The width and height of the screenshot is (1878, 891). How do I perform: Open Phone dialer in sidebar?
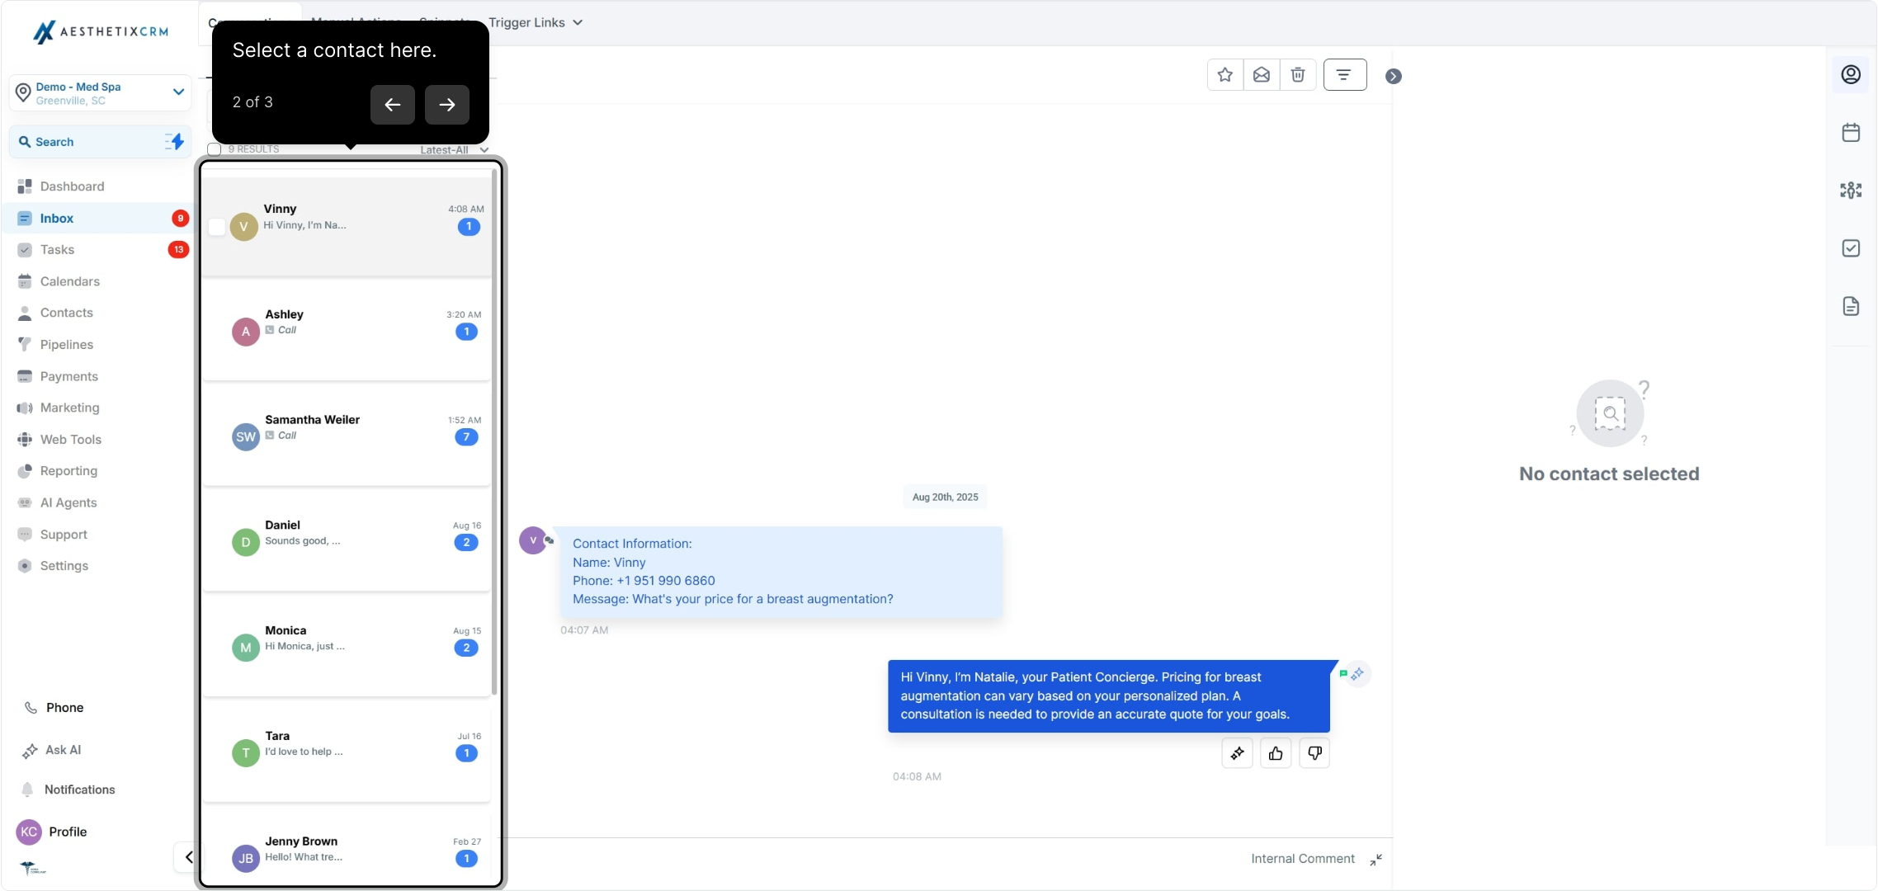pos(54,708)
